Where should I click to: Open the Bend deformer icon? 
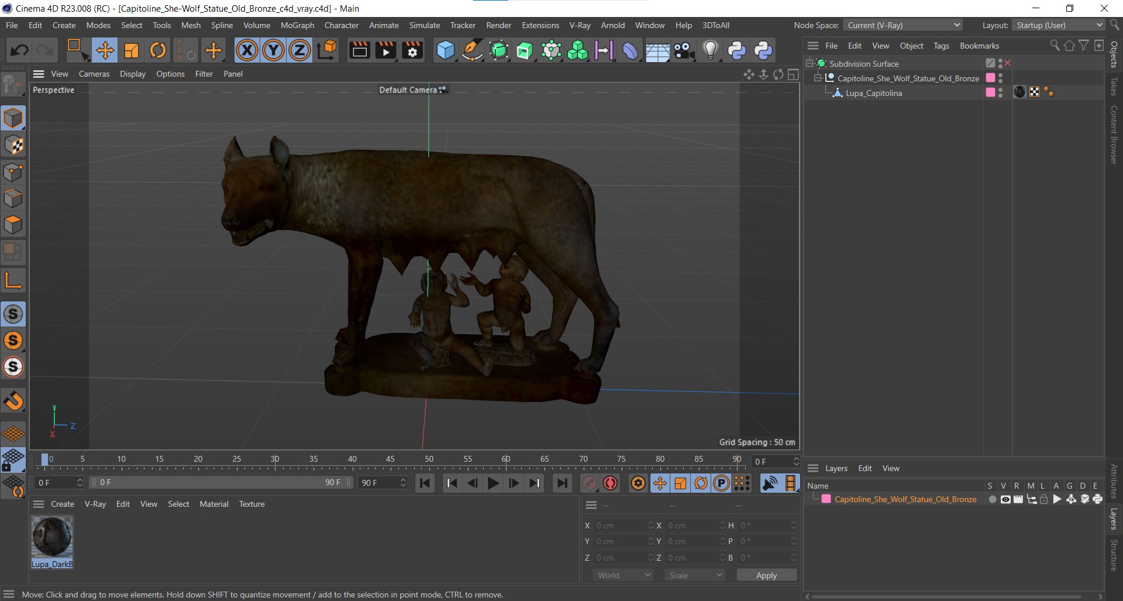point(630,50)
